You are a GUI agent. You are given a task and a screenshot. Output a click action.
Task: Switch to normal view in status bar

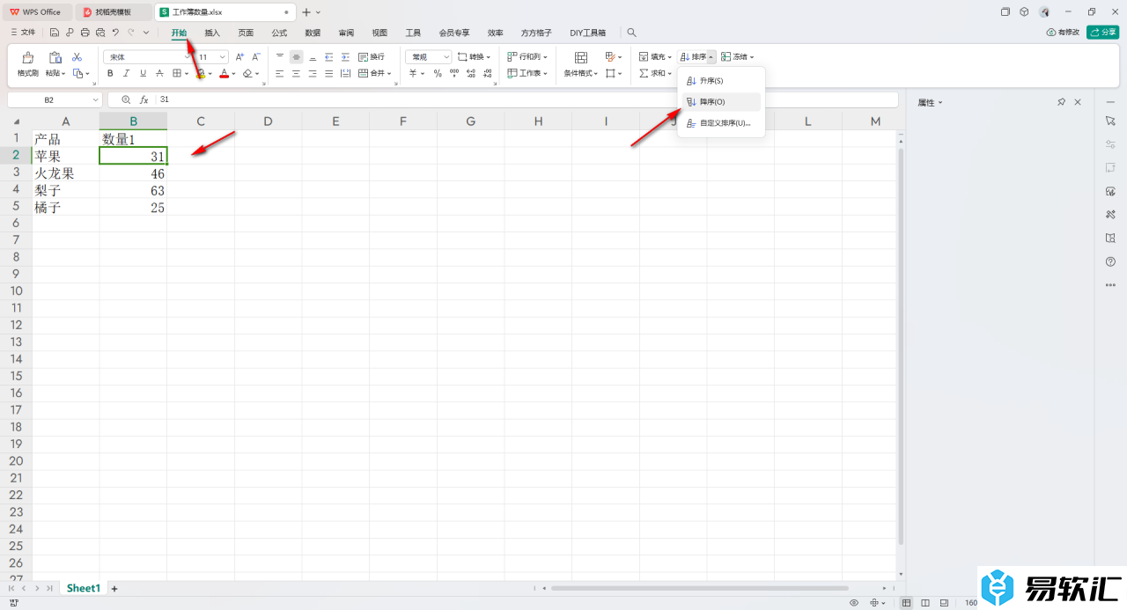pos(908,603)
